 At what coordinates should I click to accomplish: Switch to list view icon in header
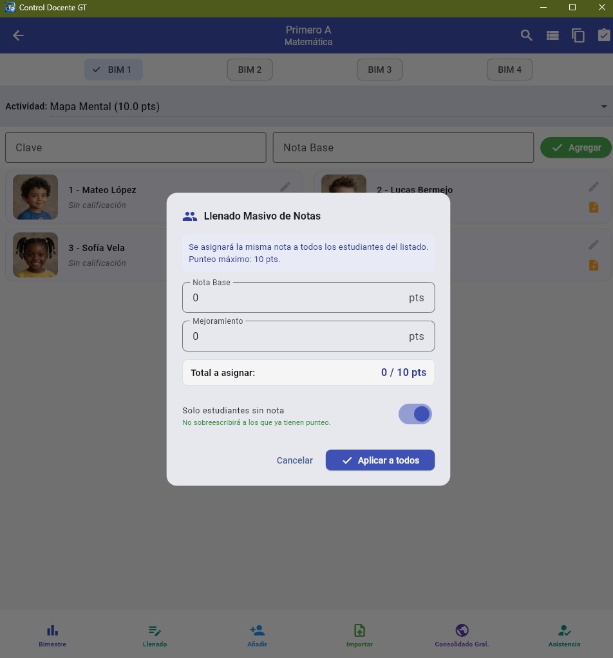pos(552,35)
